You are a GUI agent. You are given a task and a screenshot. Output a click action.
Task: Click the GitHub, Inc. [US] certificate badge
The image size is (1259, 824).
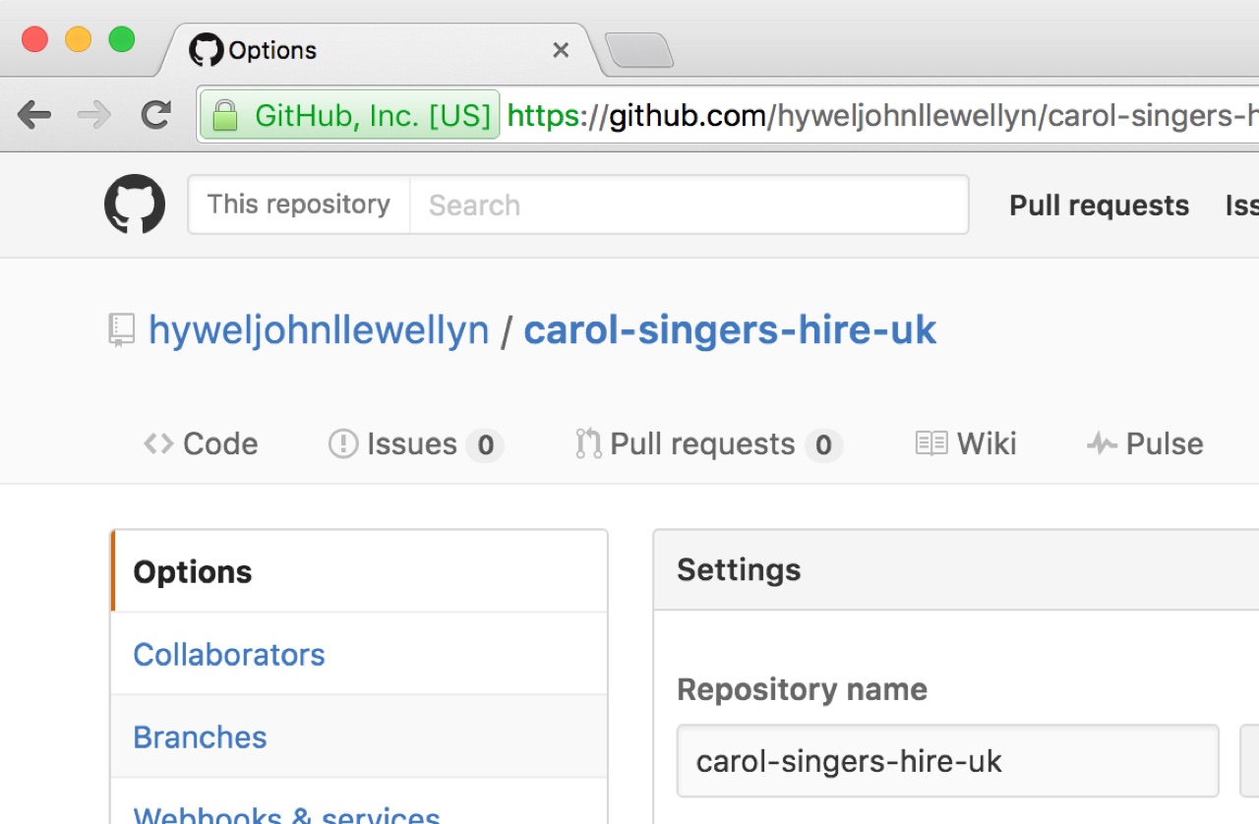tap(350, 115)
